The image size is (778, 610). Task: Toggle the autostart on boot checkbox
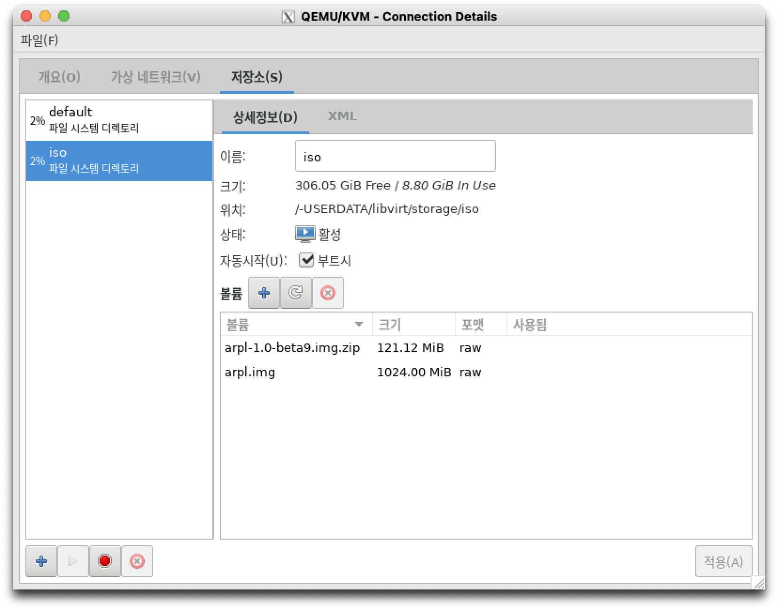pos(306,260)
